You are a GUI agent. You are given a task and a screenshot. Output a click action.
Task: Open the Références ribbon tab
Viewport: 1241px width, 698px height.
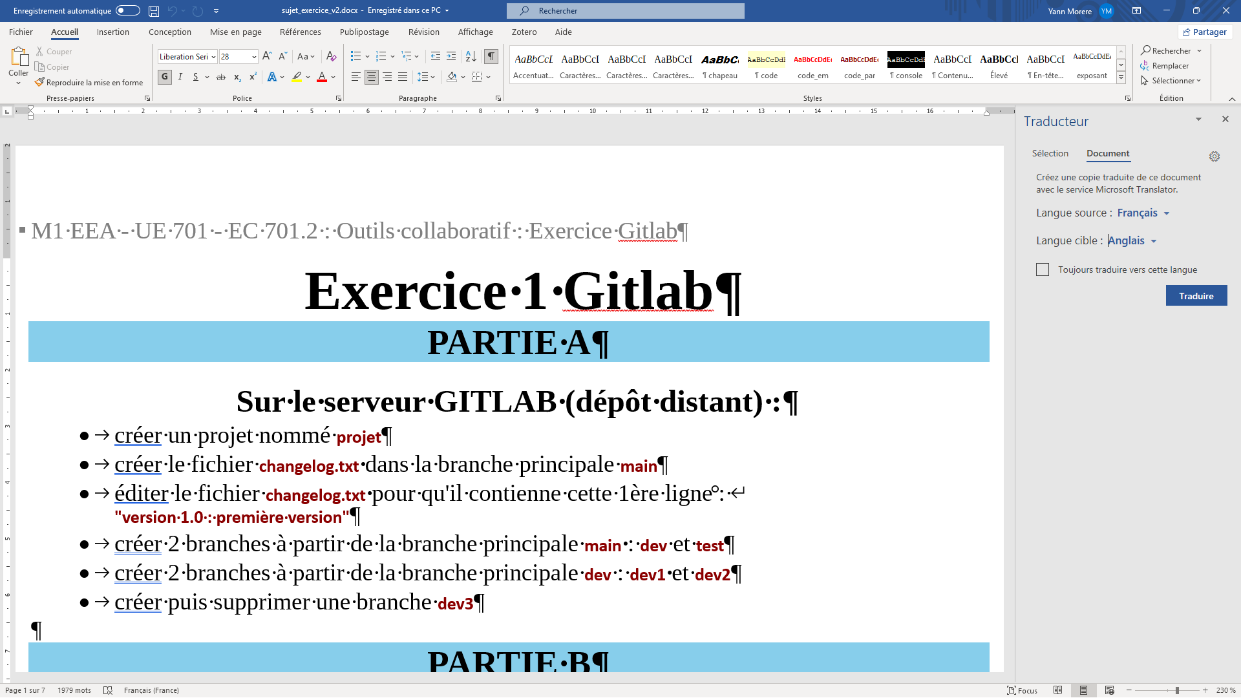click(301, 32)
